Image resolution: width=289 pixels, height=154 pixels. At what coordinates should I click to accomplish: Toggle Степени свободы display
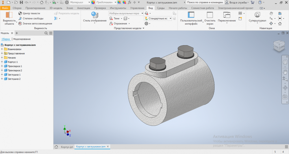(x=31, y=19)
